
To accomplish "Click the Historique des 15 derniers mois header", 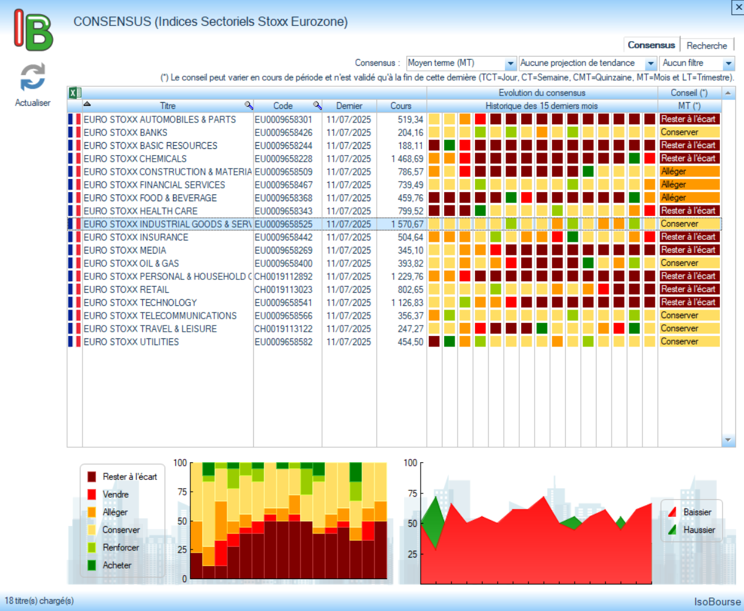I will tap(542, 106).
